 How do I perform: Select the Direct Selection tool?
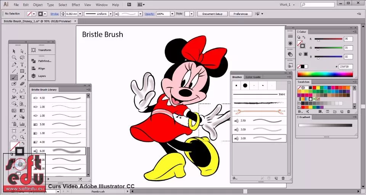click(22, 51)
